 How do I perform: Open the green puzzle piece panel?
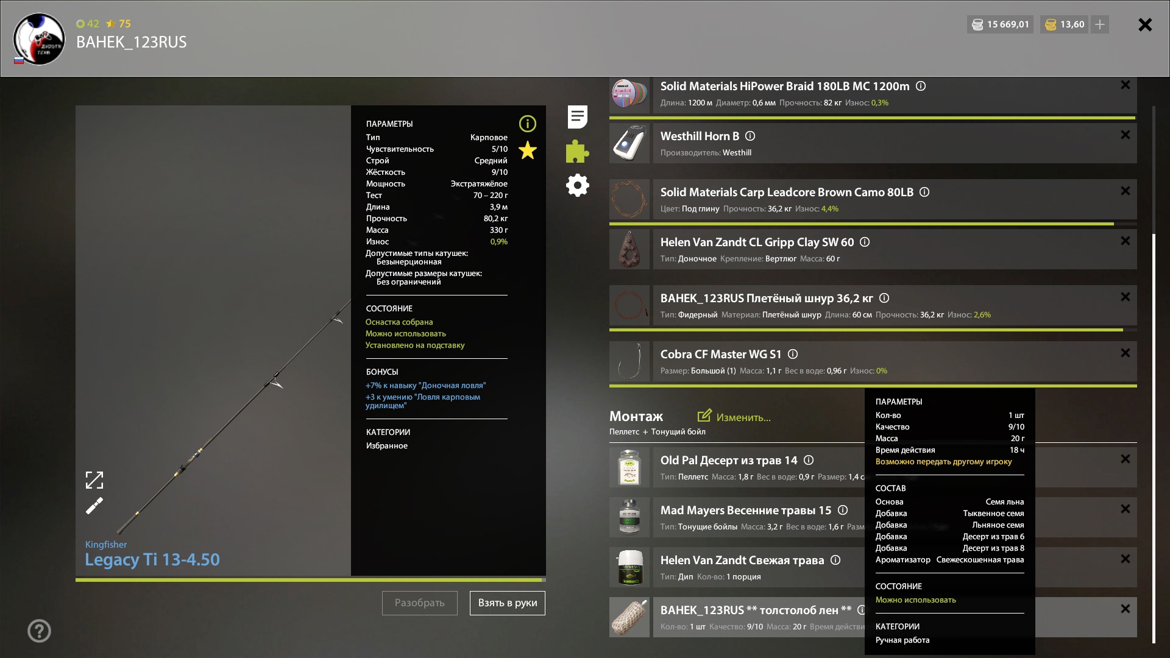[x=577, y=151]
